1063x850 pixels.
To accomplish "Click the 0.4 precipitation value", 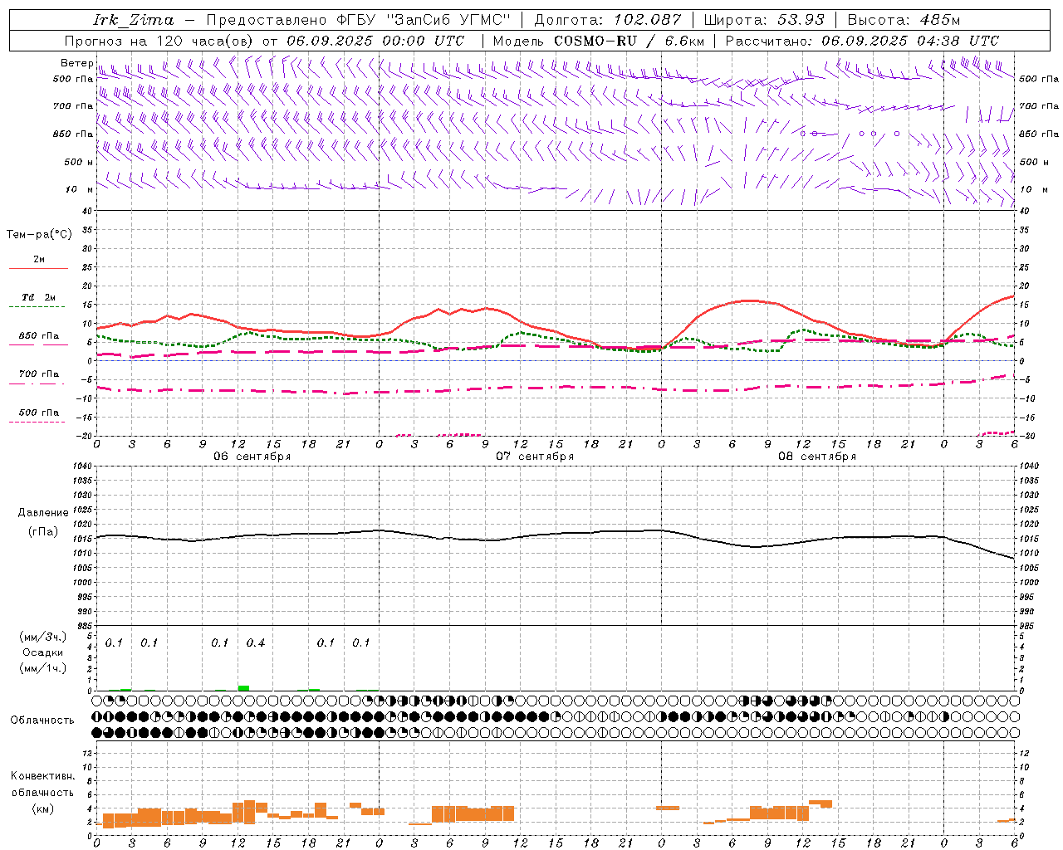I will (x=256, y=643).
